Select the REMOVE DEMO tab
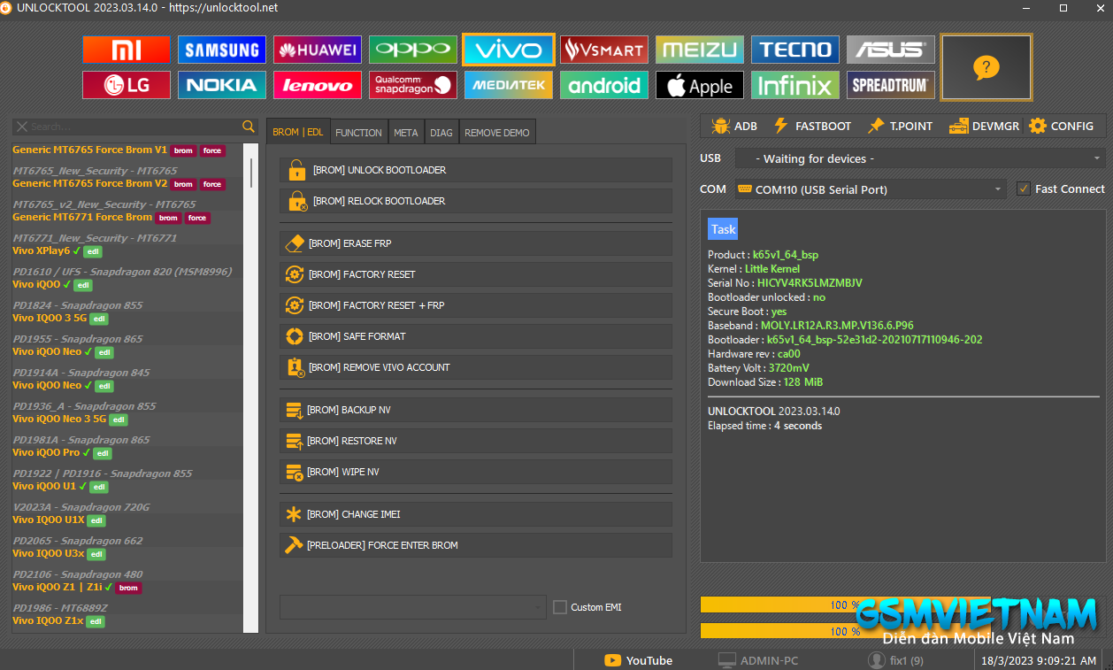This screenshot has height=670, width=1113. click(497, 133)
